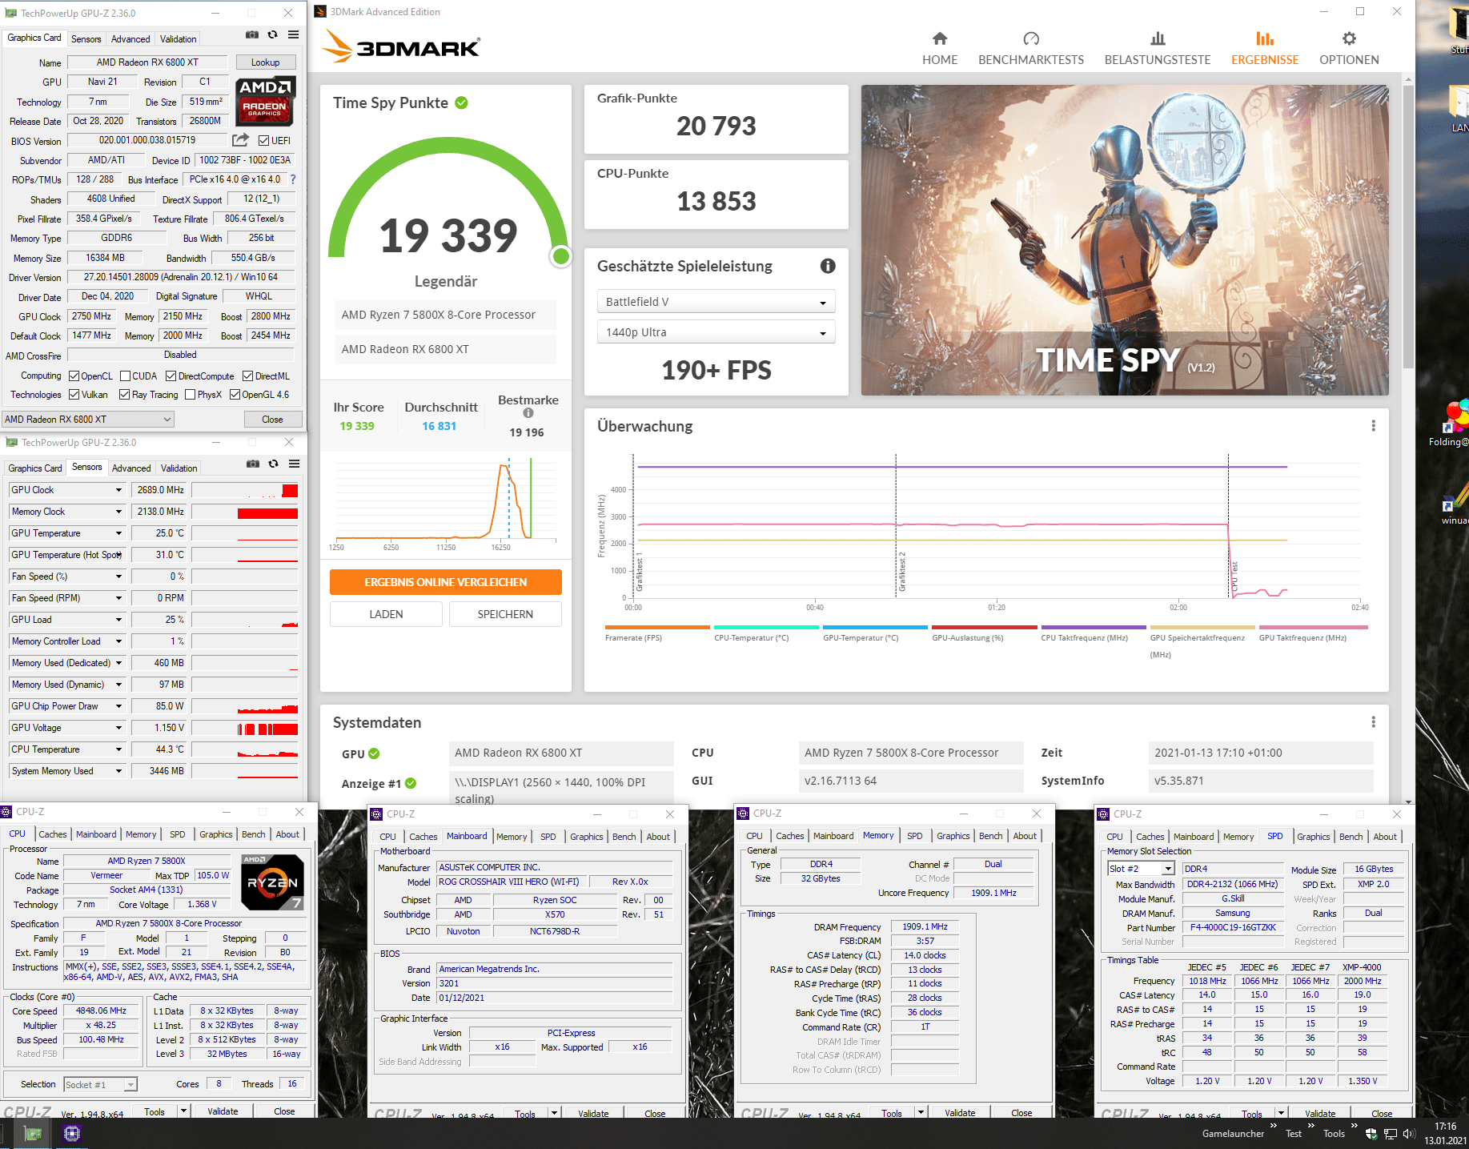The image size is (1469, 1149).
Task: Click the camera icon in the GPU-Z Sensors window
Action: (253, 464)
